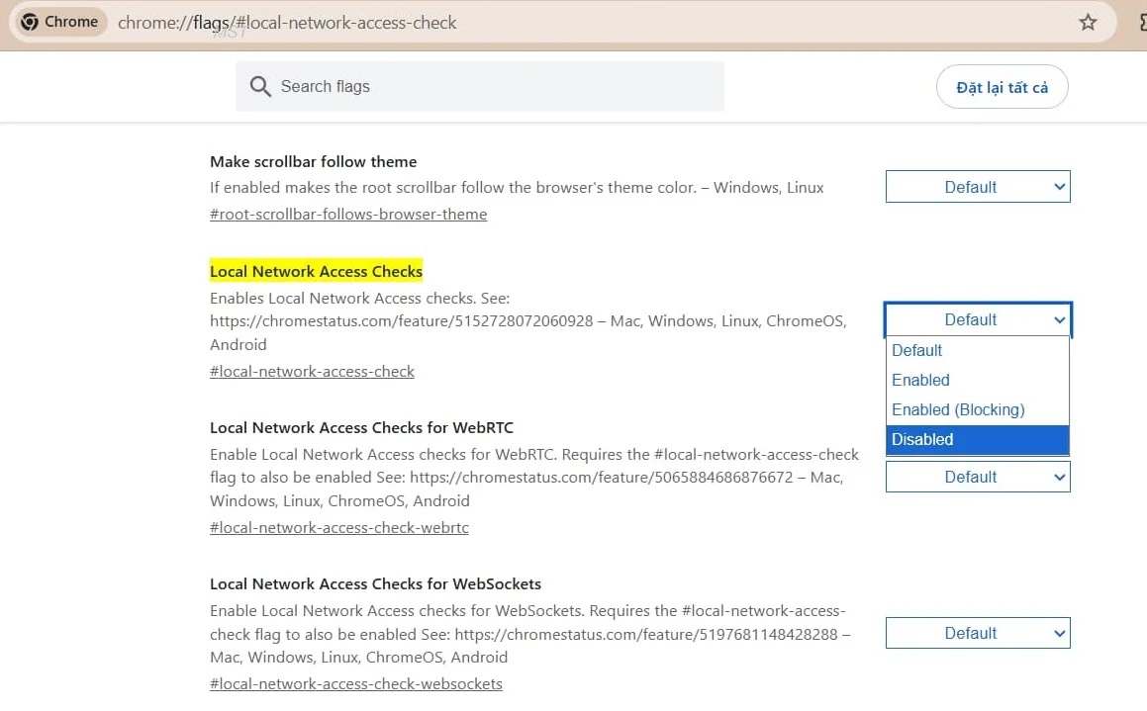Image resolution: width=1147 pixels, height=711 pixels.
Task: Open Local Network Access Checks for WebRTC dropdown
Action: coord(977,478)
